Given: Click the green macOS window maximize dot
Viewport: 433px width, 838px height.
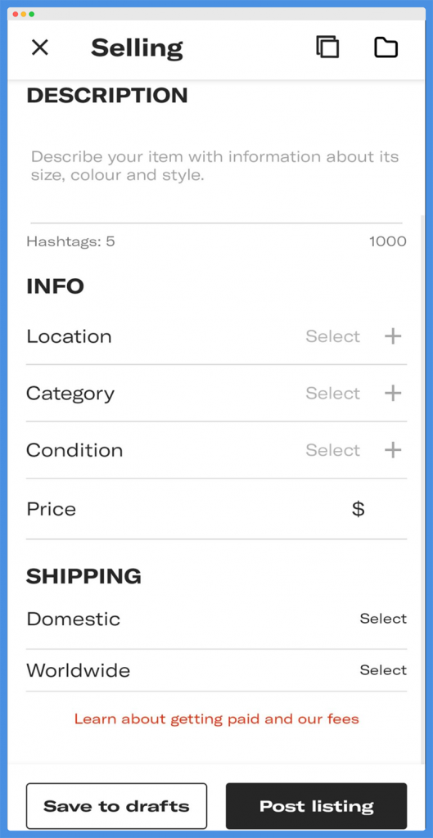Looking at the screenshot, I should (x=32, y=14).
